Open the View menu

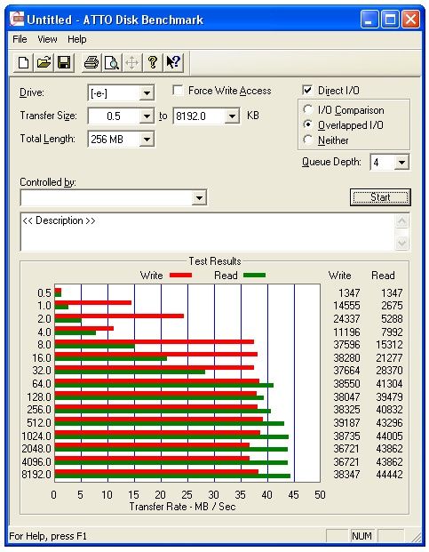pyautogui.click(x=47, y=39)
